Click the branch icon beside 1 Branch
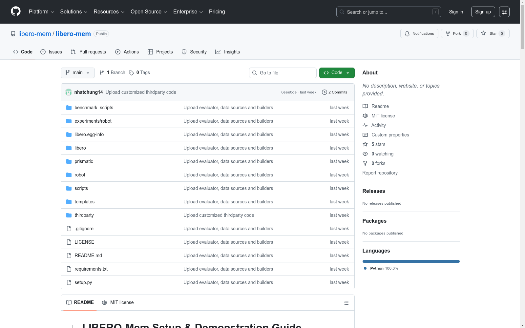525x328 pixels. point(102,73)
